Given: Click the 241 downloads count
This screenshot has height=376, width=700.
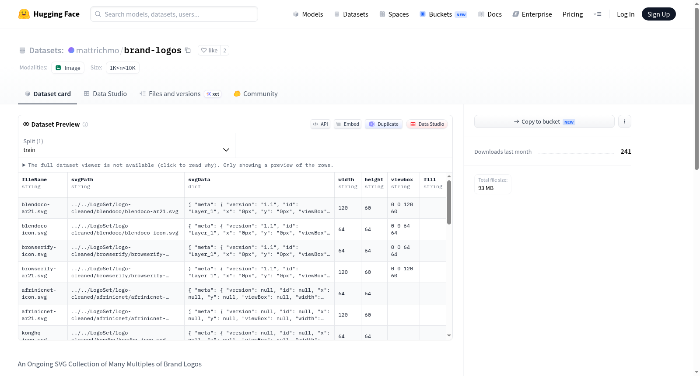Looking at the screenshot, I should tap(626, 152).
